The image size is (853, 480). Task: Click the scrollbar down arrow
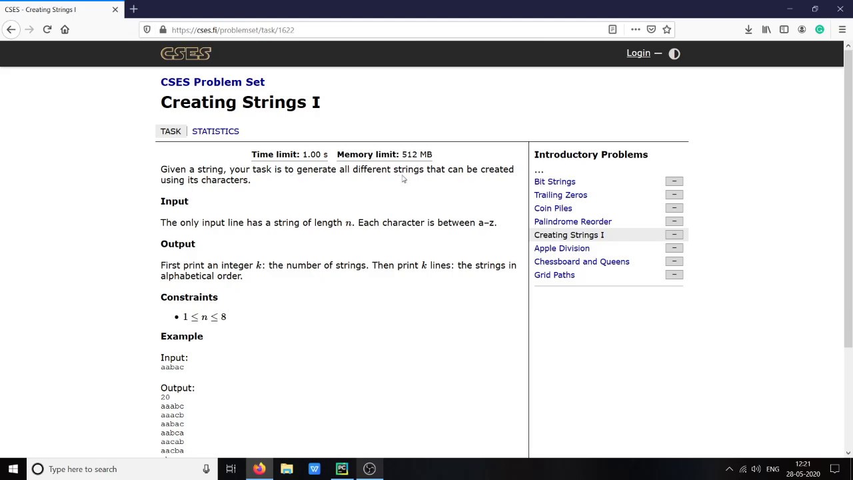click(848, 453)
